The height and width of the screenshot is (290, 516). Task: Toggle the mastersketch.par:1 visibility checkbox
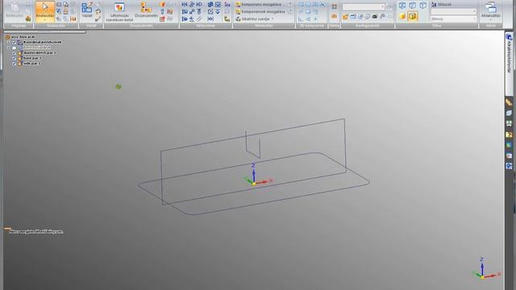click(x=15, y=52)
